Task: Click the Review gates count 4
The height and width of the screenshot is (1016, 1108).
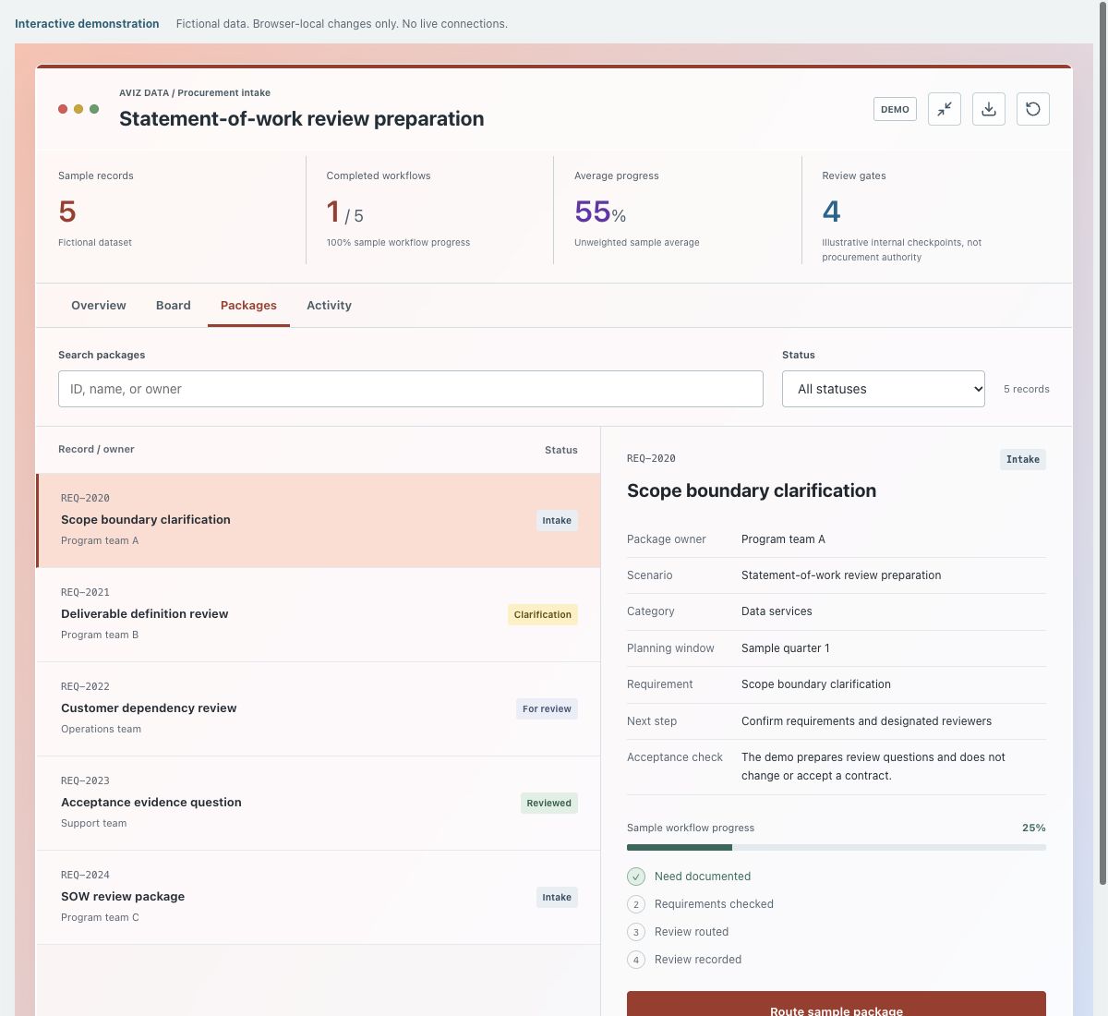Action: click(x=831, y=212)
